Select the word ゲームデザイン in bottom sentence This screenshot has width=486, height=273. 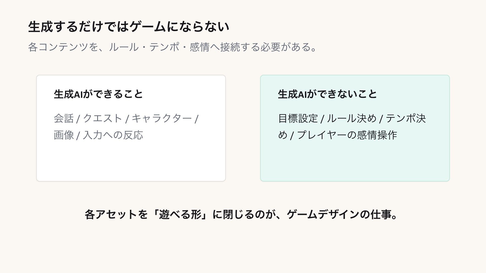(x=323, y=215)
